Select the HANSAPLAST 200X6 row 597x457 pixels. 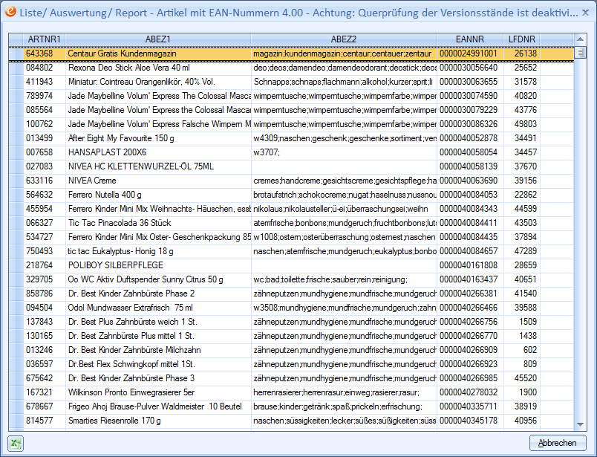tap(157, 152)
